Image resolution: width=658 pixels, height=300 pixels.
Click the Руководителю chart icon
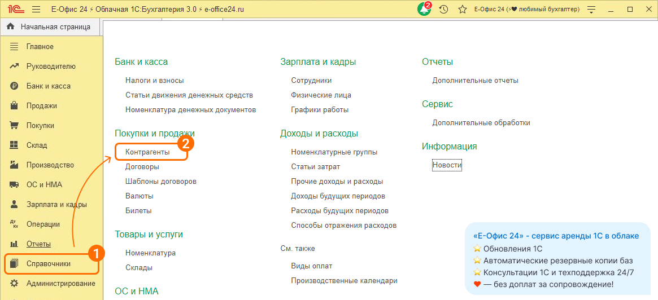[14, 66]
